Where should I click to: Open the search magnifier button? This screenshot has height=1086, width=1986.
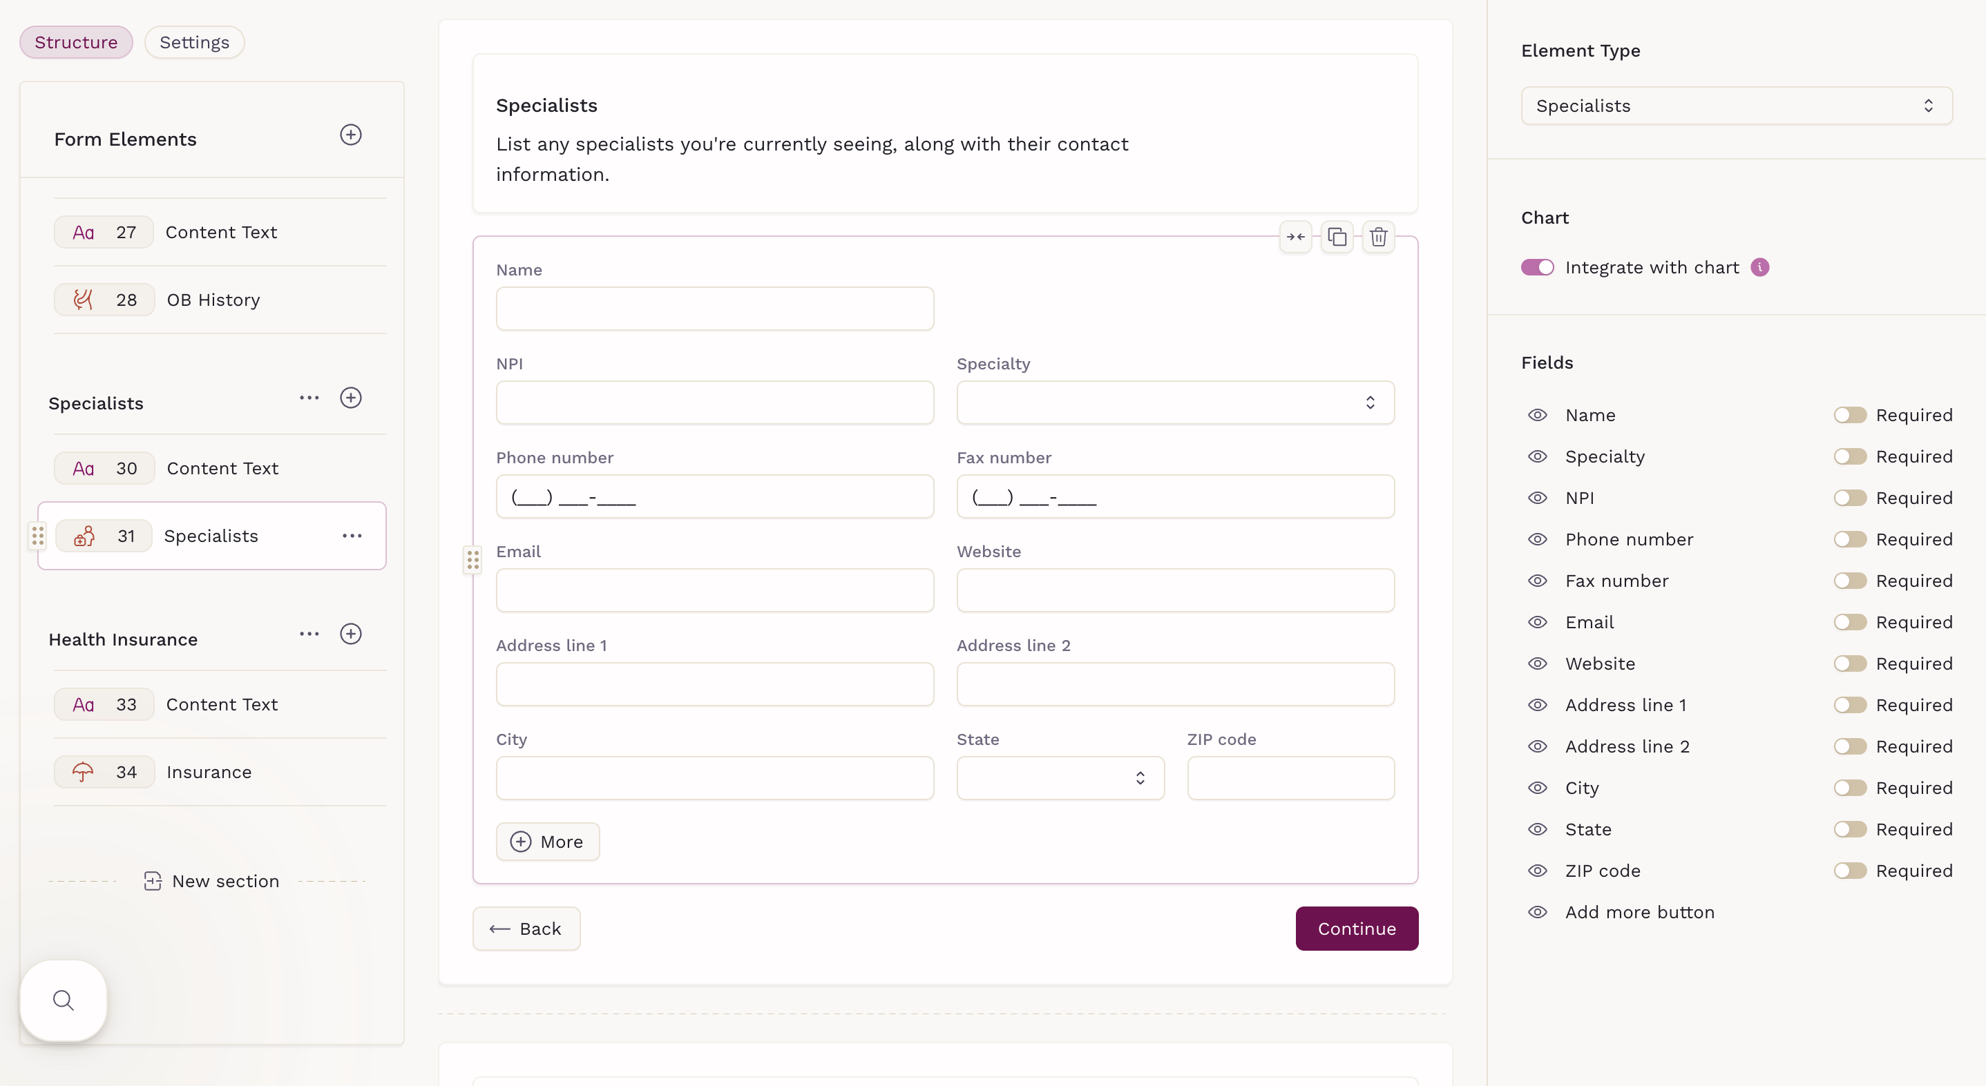tap(64, 1000)
